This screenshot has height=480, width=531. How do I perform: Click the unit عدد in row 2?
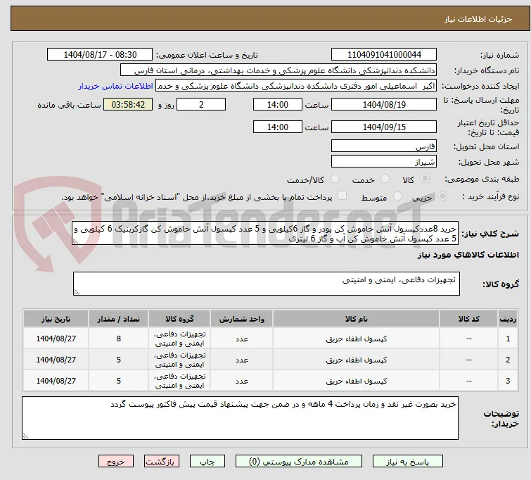click(x=242, y=360)
